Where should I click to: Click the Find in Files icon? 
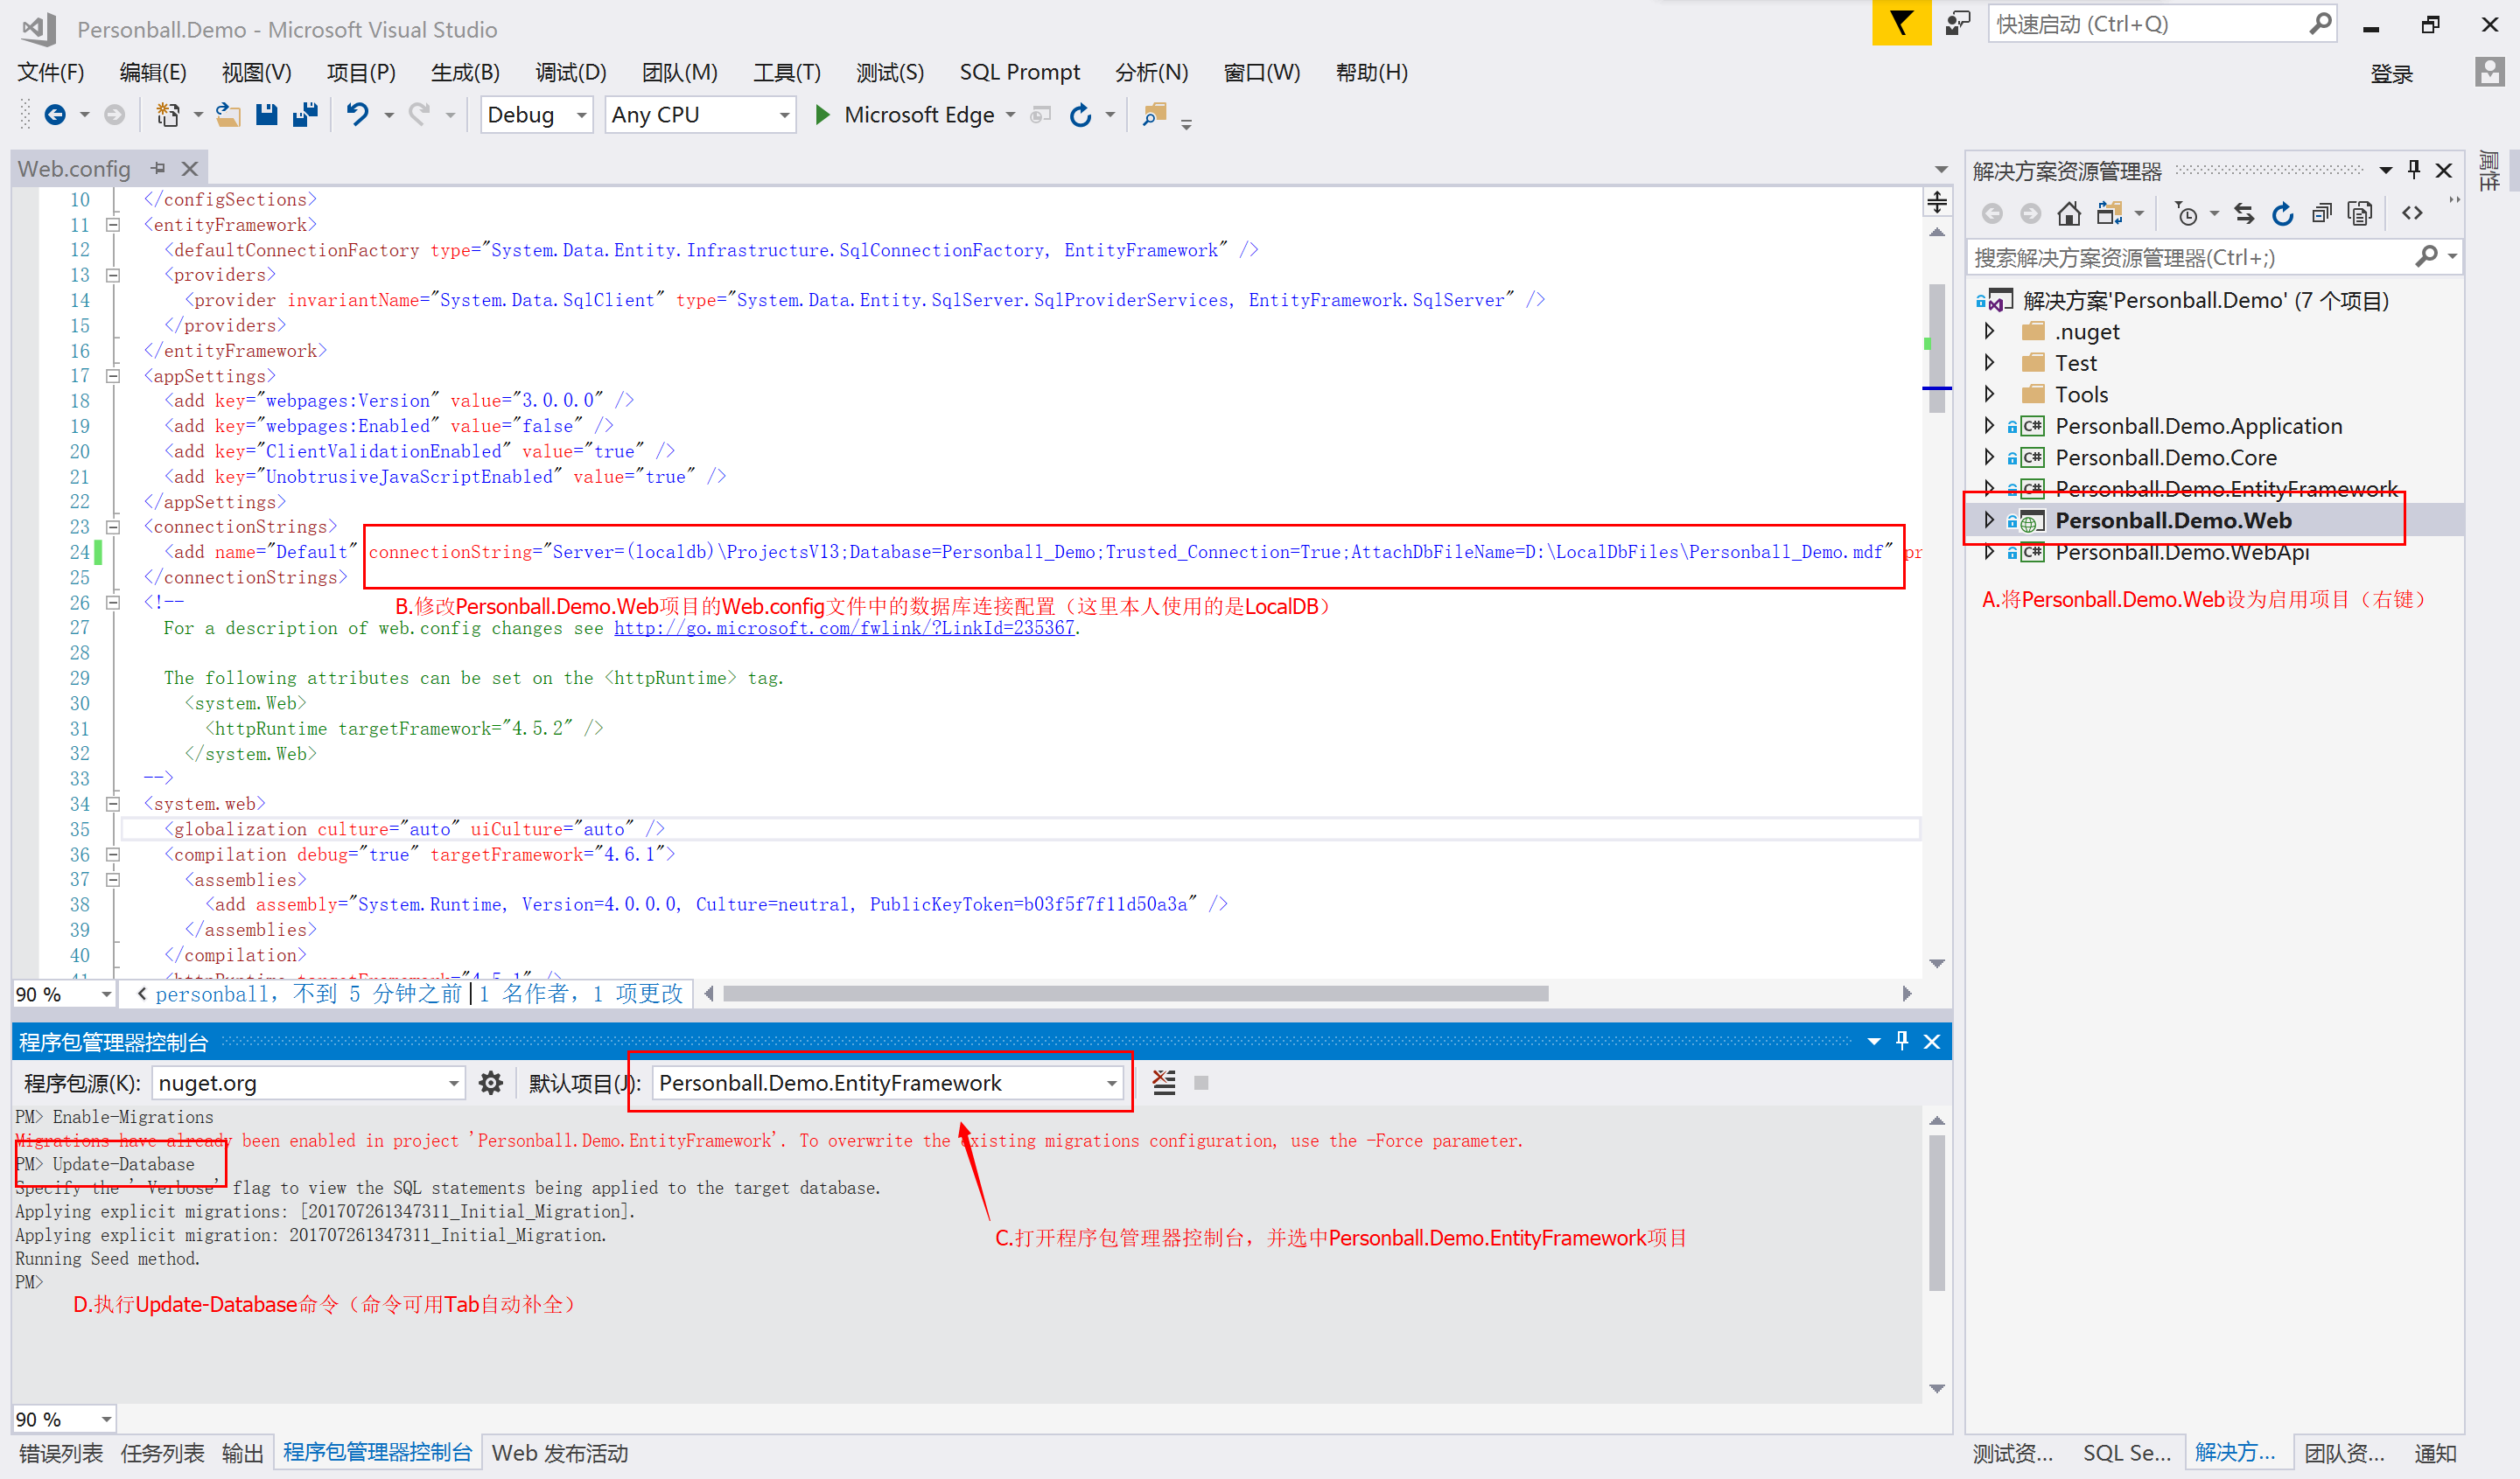1154,115
